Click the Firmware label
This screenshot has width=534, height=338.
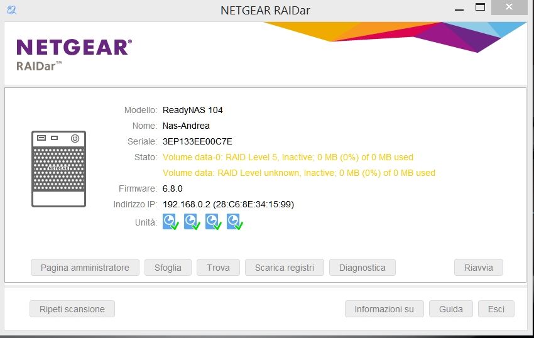pyautogui.click(x=138, y=188)
